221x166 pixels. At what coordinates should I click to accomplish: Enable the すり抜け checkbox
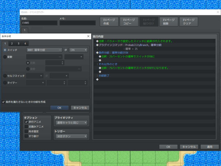[26, 136]
